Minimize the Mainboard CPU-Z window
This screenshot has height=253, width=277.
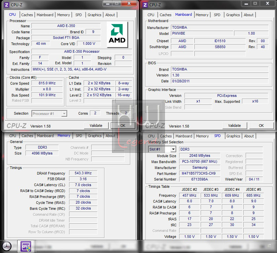point(246,4)
